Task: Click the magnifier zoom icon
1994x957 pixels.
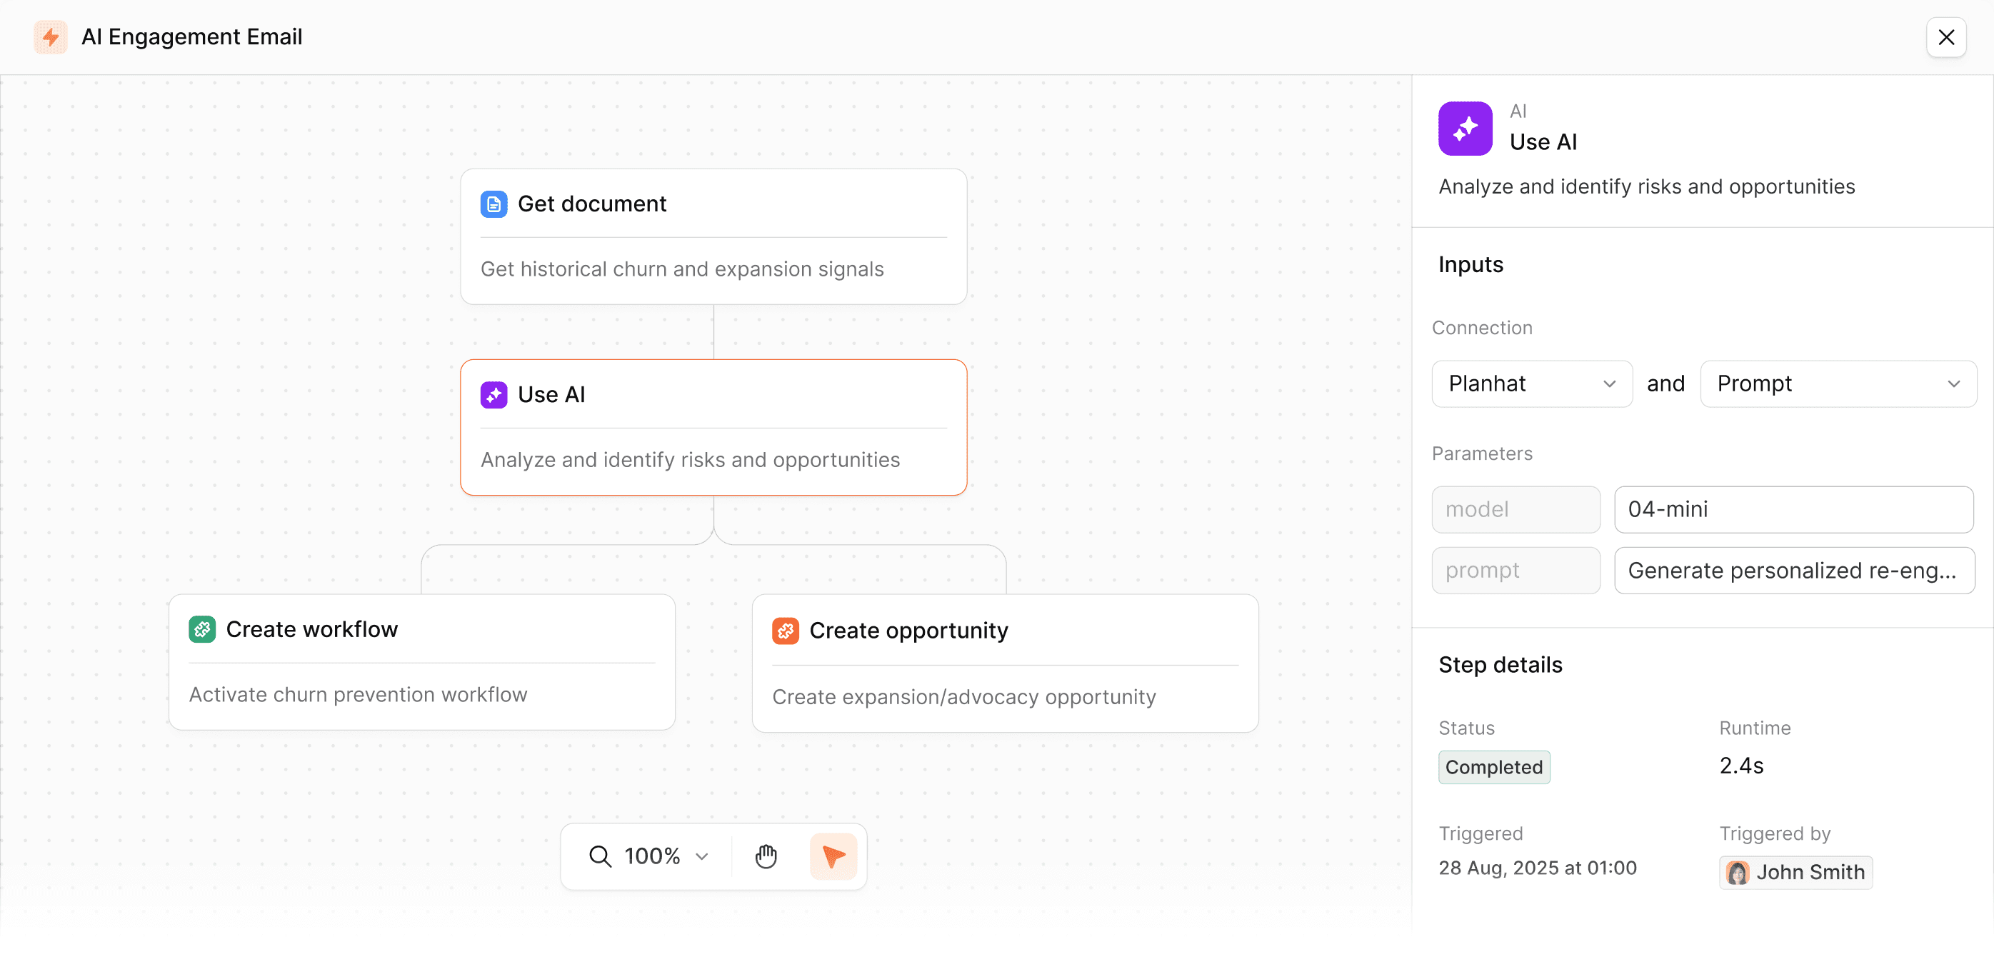Action: pos(600,856)
